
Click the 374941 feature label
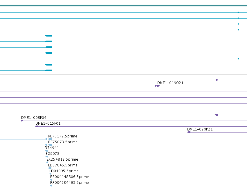(x=52, y=148)
